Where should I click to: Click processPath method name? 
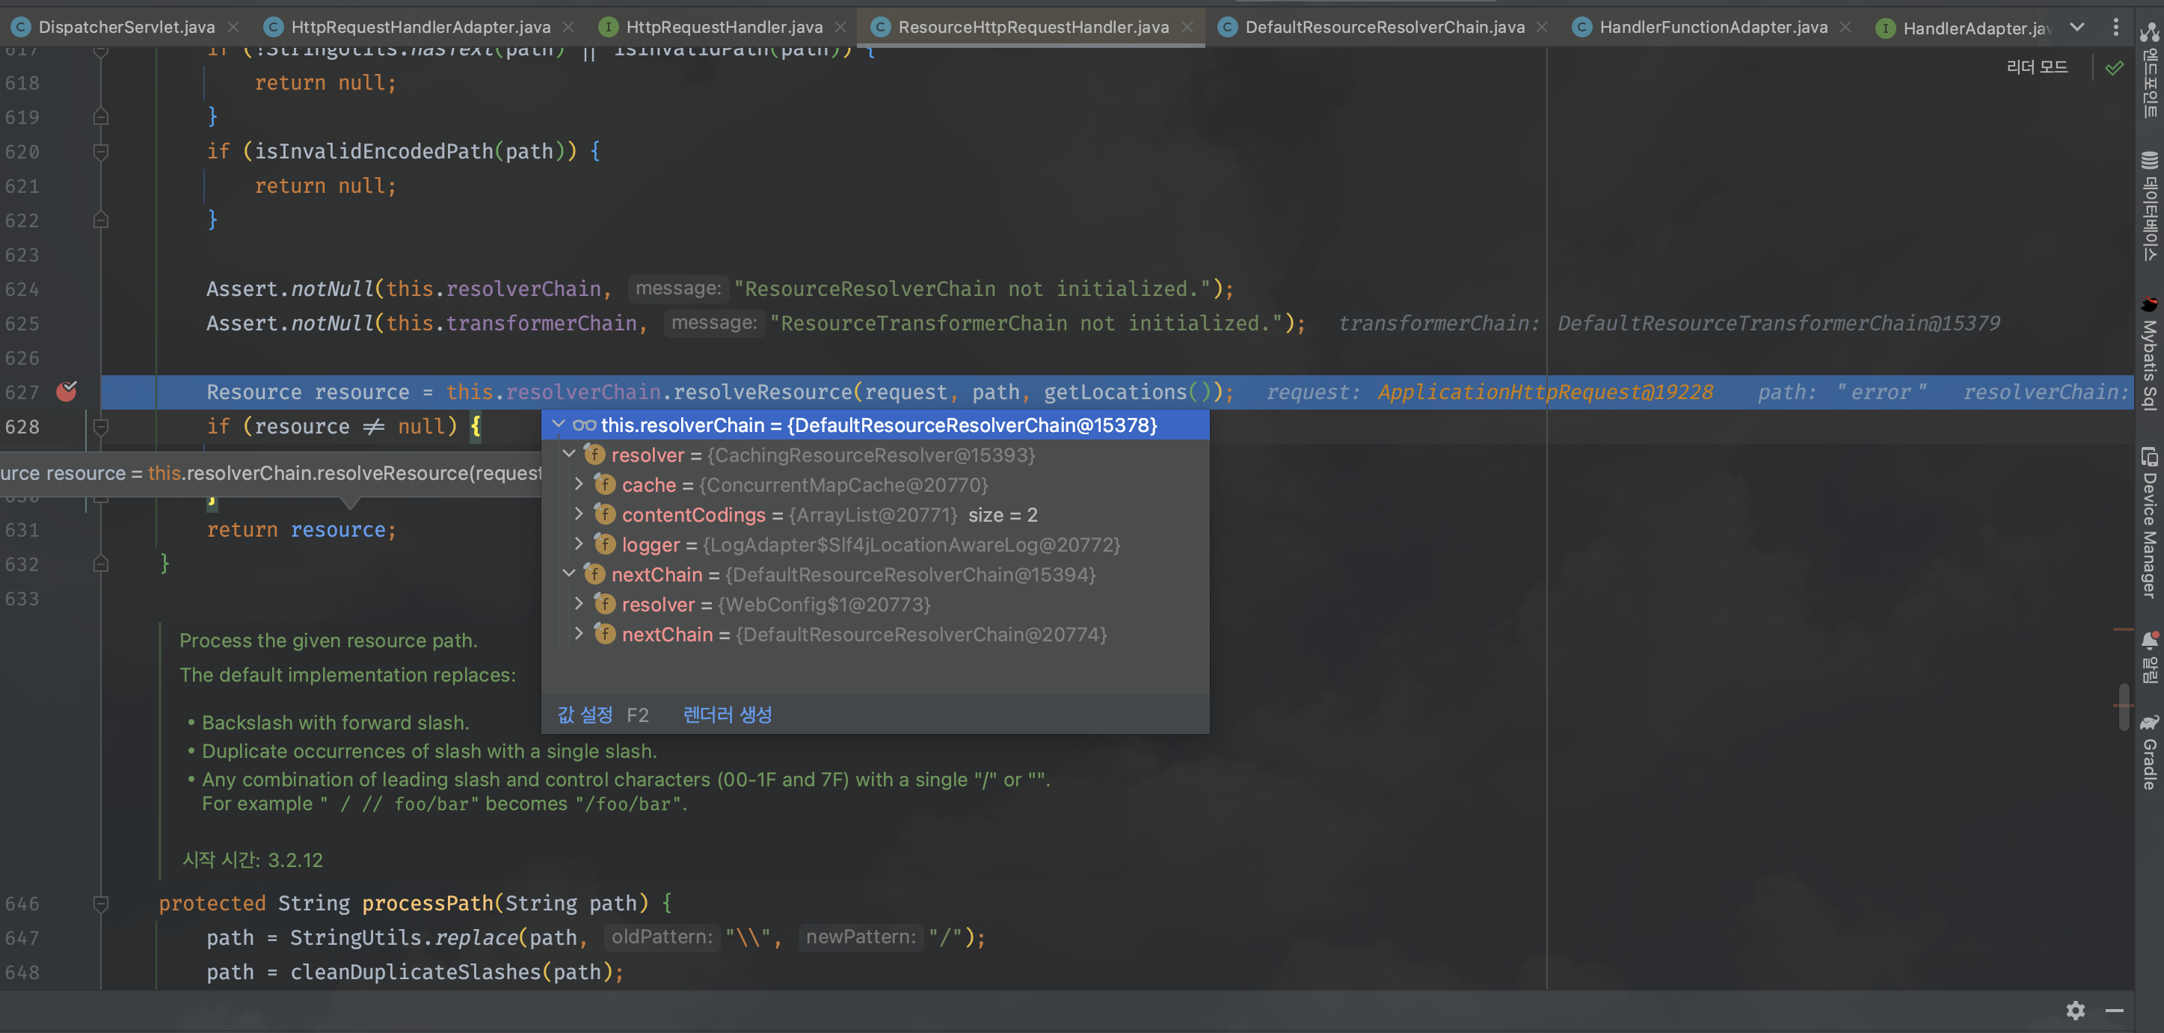coord(428,904)
